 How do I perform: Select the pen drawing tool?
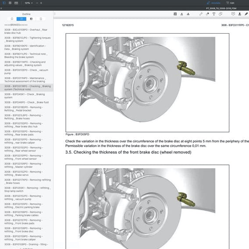(201, 14)
